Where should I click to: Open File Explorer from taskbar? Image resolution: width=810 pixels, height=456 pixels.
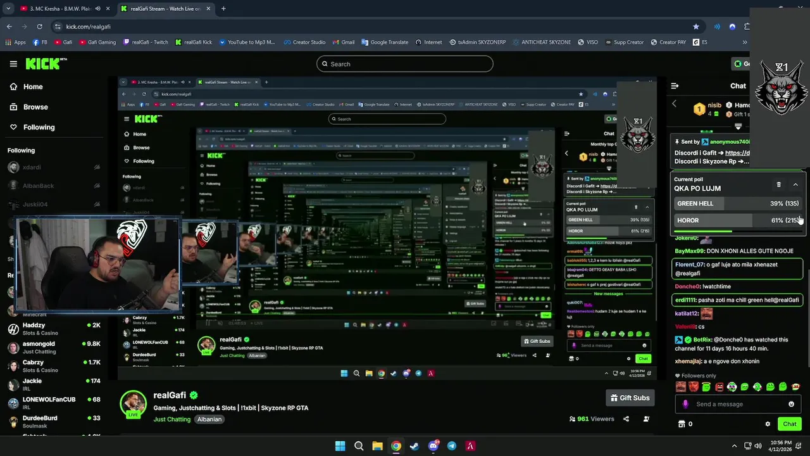click(x=377, y=446)
